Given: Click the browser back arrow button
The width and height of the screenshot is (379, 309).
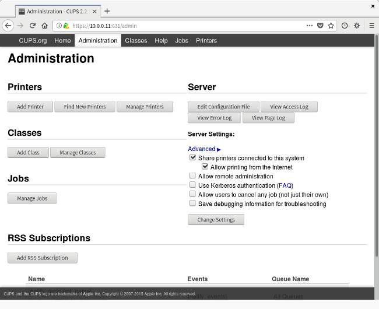Looking at the screenshot, I should point(8,26).
